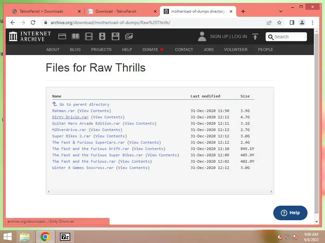
Task: Switch to TeknoParrot > Downloads tab
Action: [x=42, y=11]
